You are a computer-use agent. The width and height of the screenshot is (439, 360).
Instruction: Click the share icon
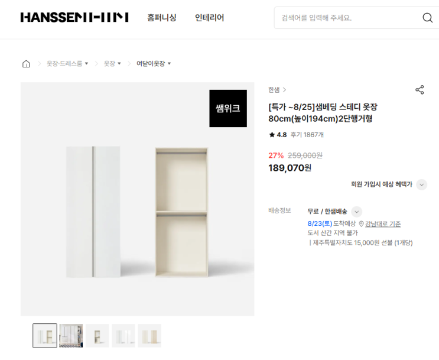(x=420, y=90)
